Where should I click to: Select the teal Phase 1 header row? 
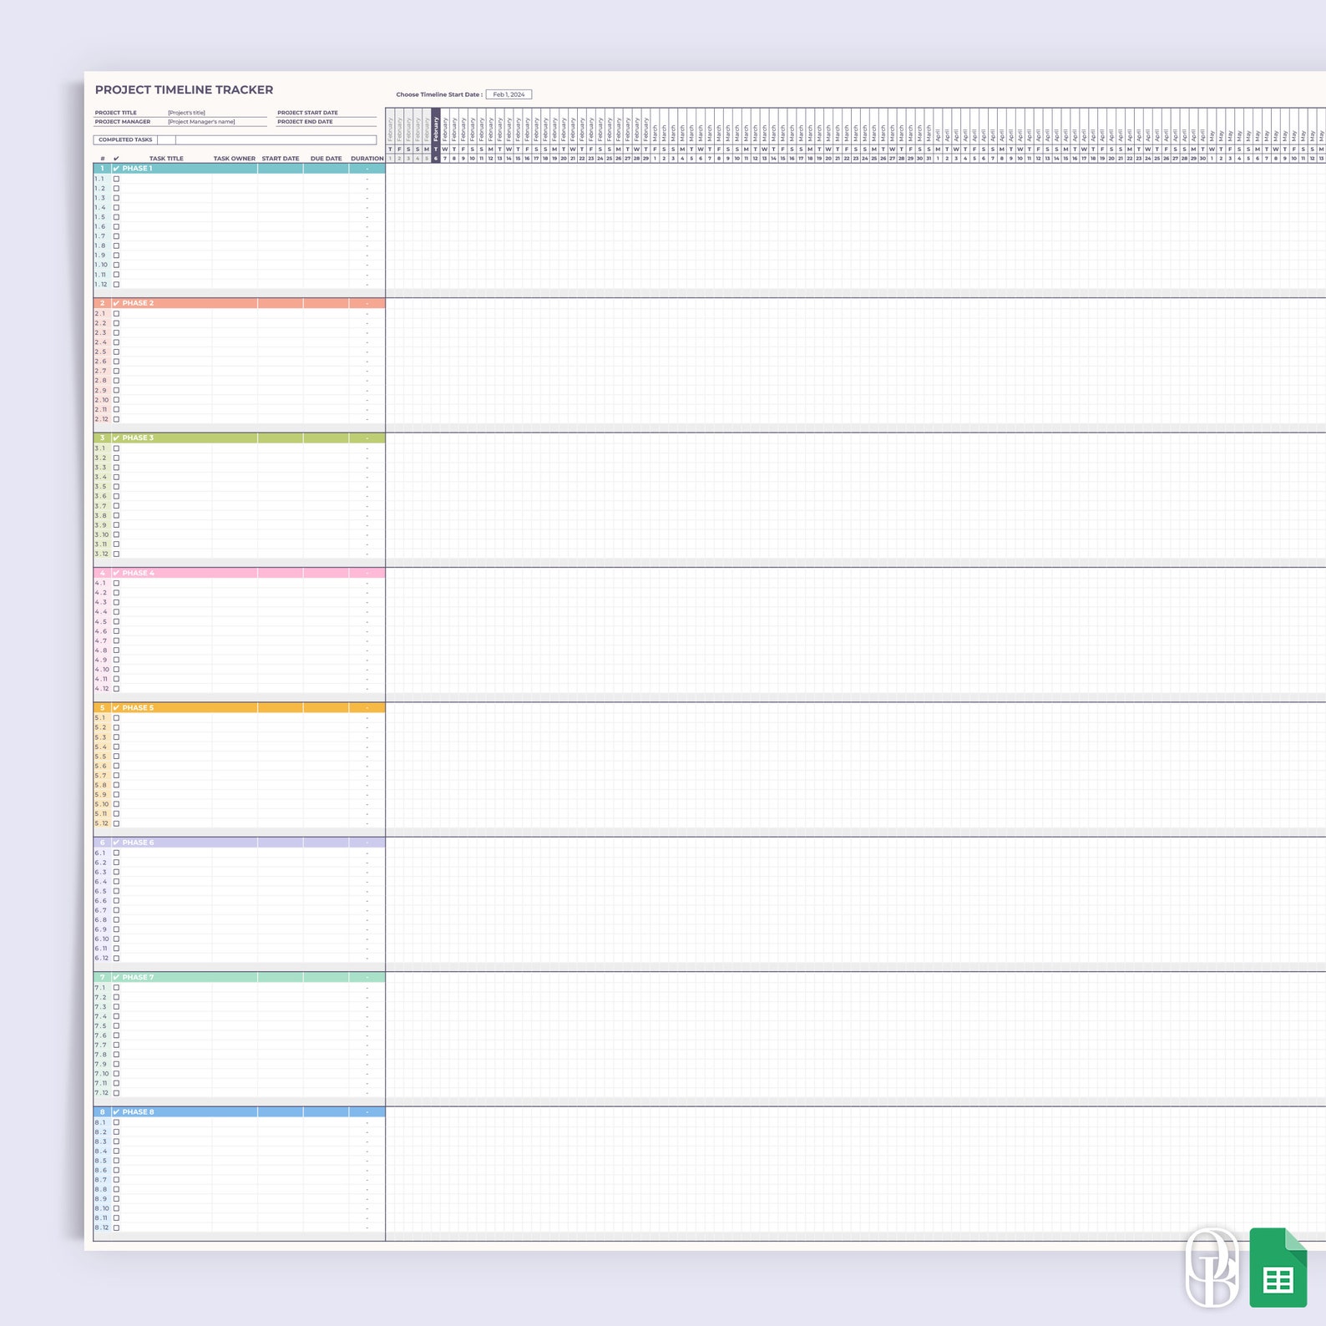[240, 169]
